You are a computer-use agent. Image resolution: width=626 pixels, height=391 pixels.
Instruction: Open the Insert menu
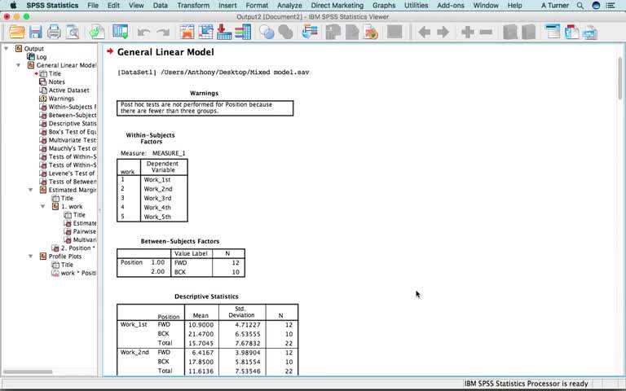pyautogui.click(x=227, y=6)
